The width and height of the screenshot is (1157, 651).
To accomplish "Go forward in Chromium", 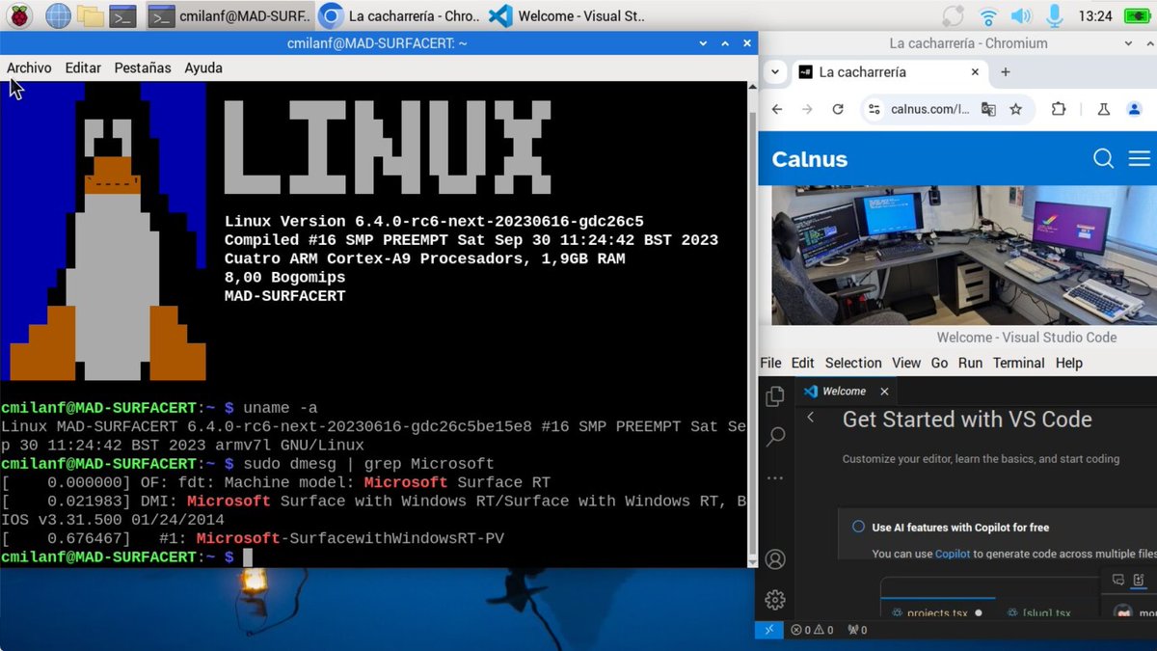I will [807, 109].
